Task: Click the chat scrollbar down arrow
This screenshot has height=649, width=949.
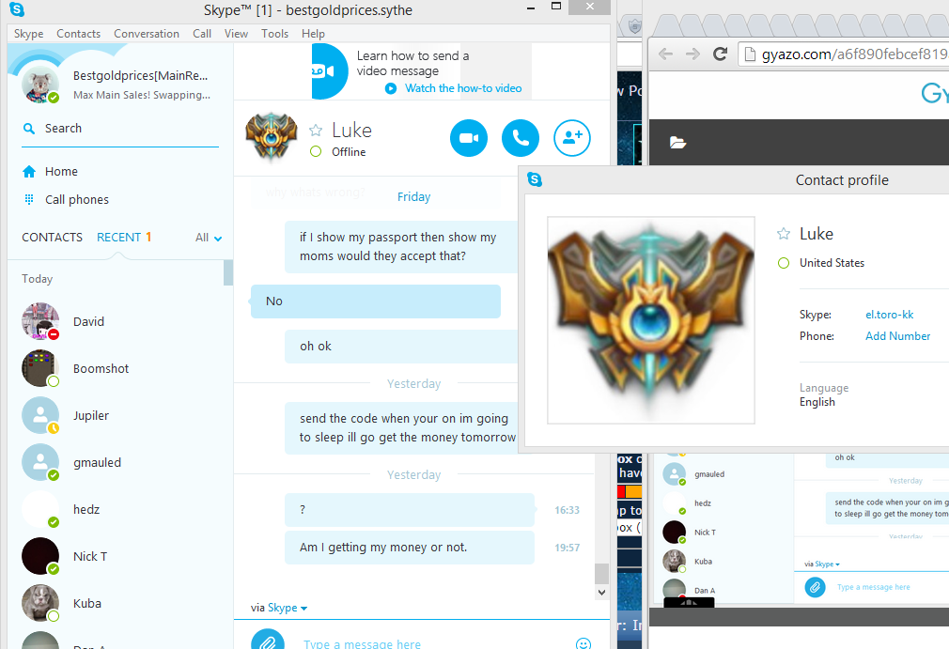Action: pos(601,593)
